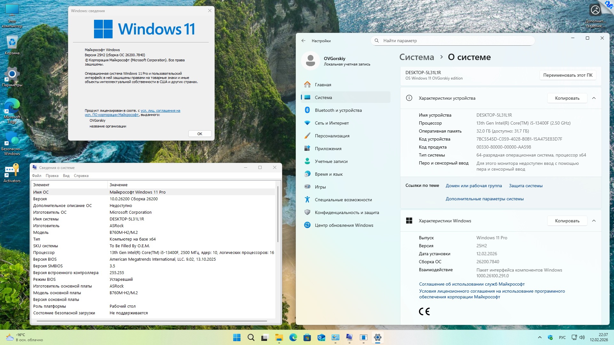Click the system info vertical scrollbar
Screen dimensions: 614x345
tap(278, 214)
